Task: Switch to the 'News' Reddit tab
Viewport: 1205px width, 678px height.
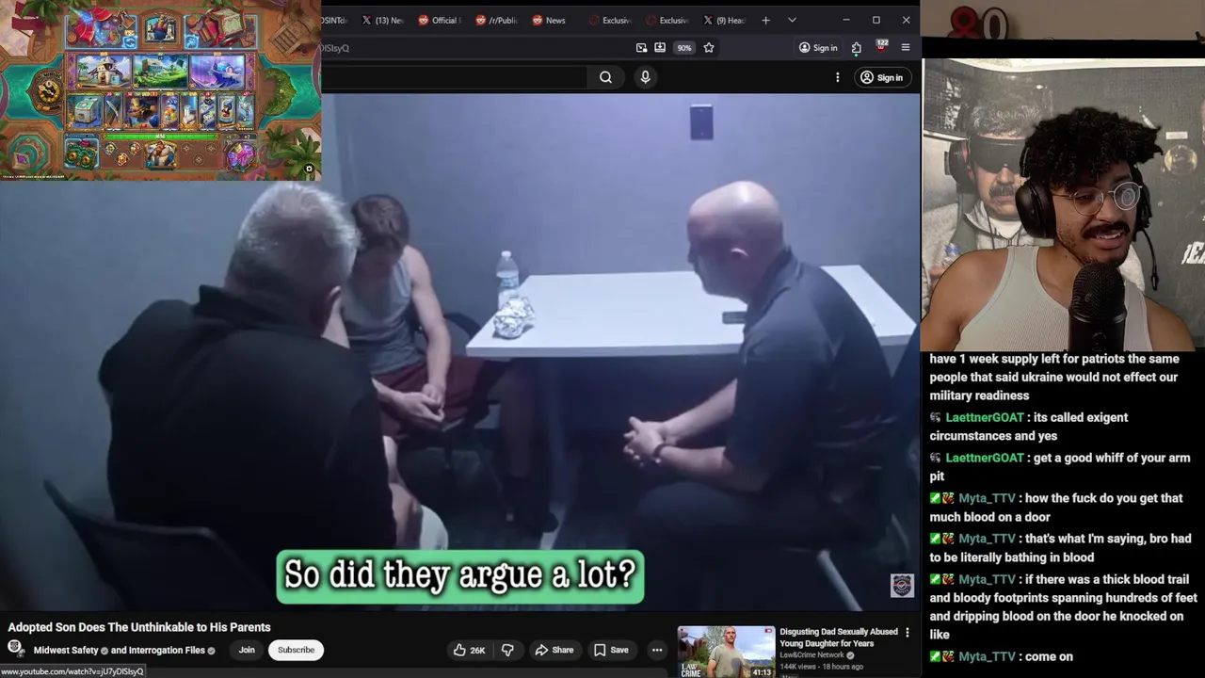Action: (550, 20)
